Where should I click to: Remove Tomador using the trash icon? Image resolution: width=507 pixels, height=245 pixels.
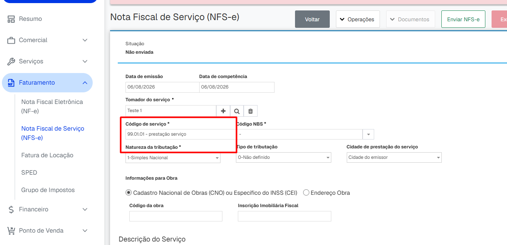[x=251, y=111]
